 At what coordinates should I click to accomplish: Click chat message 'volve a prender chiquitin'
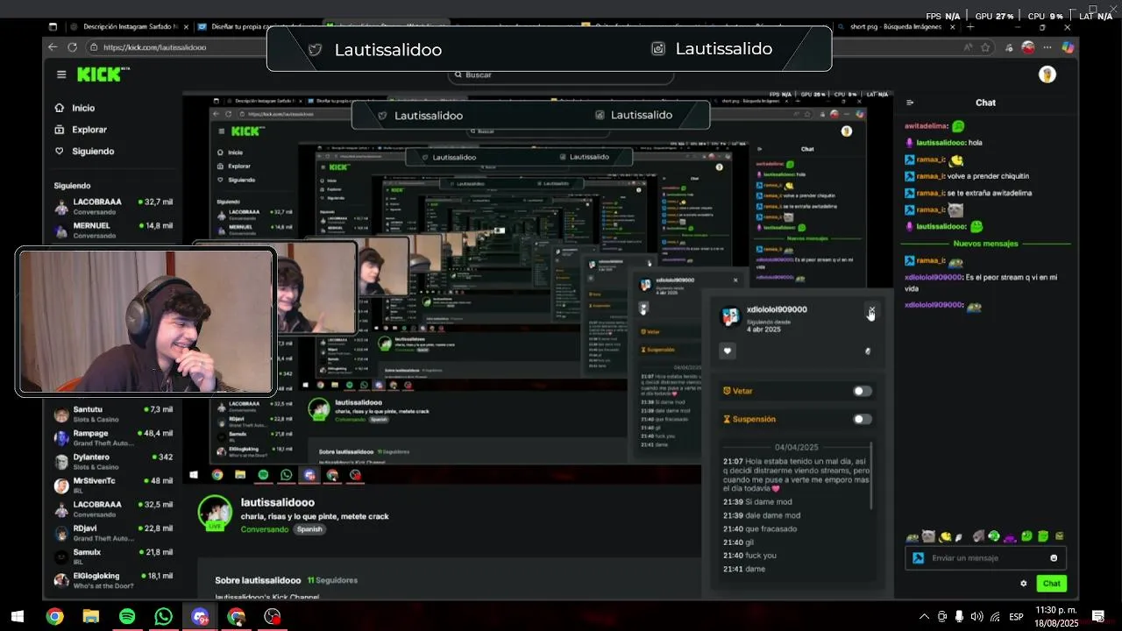pyautogui.click(x=990, y=176)
